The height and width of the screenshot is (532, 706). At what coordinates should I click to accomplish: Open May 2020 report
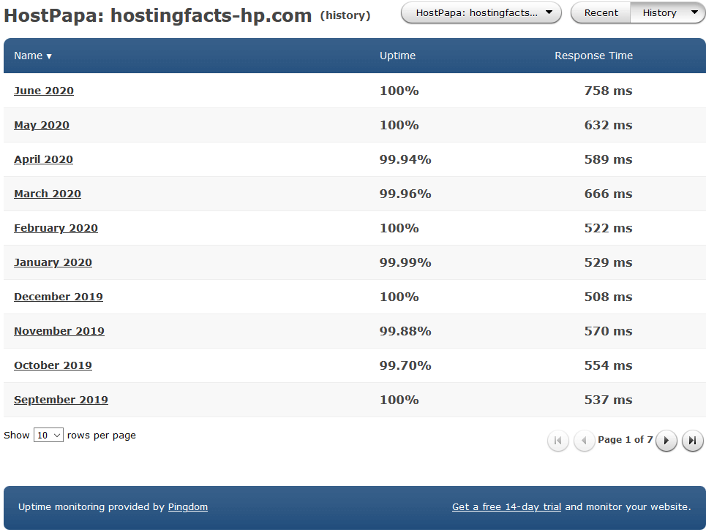(x=42, y=125)
